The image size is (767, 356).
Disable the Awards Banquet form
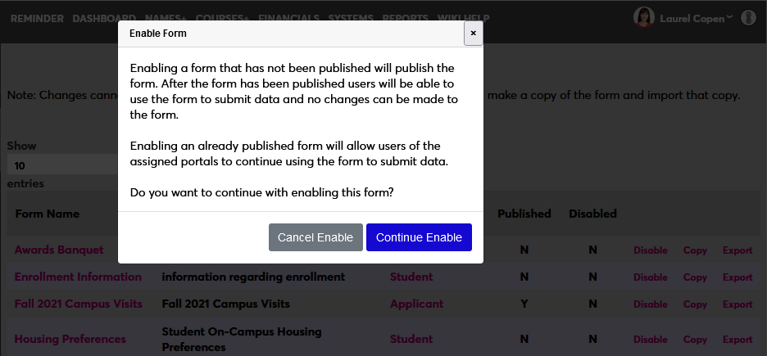coord(651,250)
